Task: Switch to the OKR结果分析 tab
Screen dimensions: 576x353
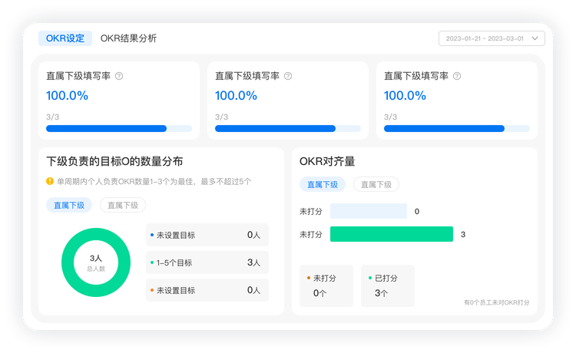Action: point(128,38)
